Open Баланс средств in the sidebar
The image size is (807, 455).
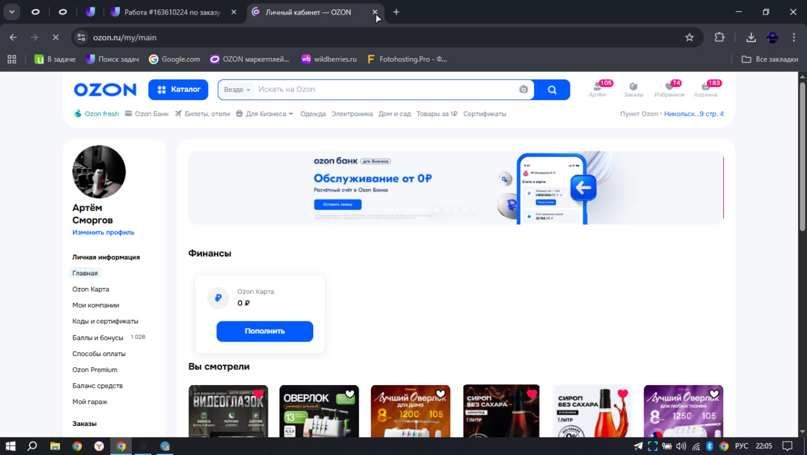[x=98, y=386]
